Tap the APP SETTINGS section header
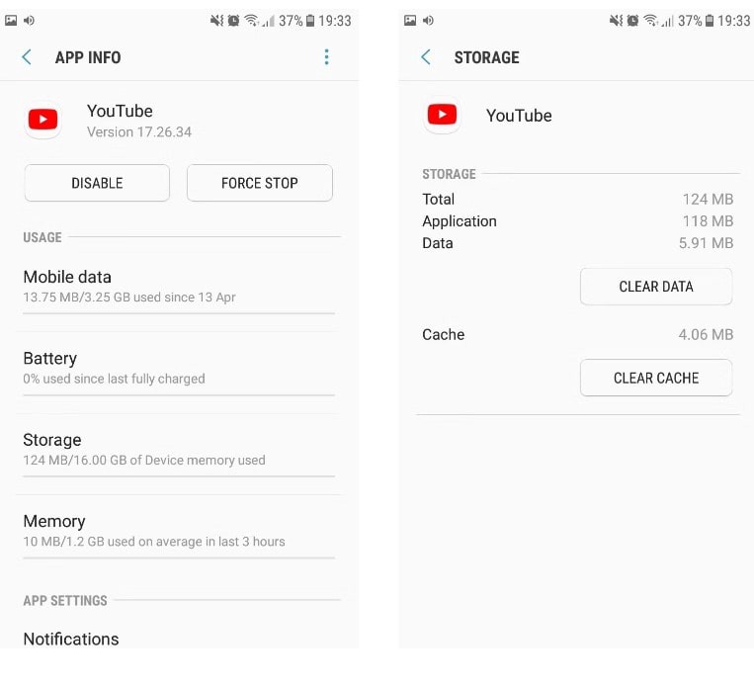The image size is (754, 684). [x=65, y=600]
